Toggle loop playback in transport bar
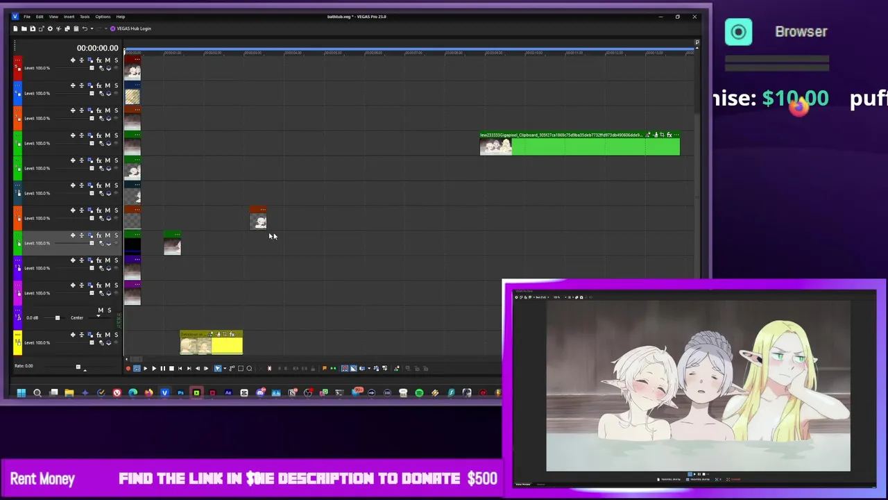The height and width of the screenshot is (500, 888). coord(137,368)
